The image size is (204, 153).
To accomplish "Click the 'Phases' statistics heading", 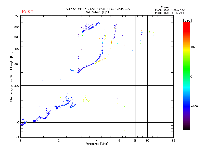I will click(x=165, y=7).
